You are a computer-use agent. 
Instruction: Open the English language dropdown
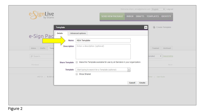pos(158,9)
